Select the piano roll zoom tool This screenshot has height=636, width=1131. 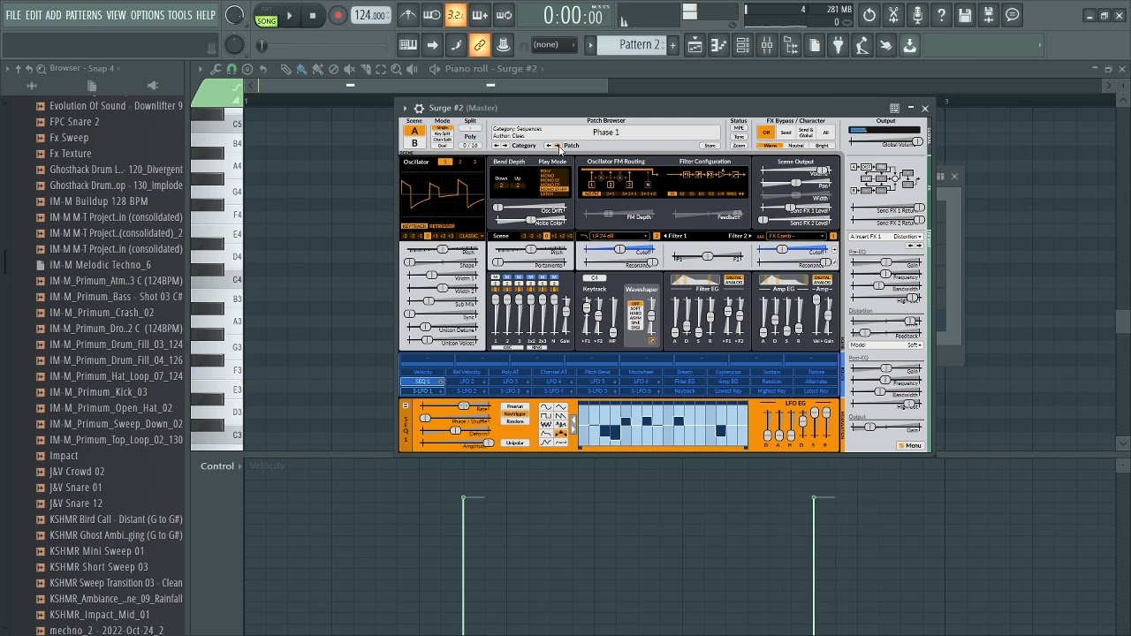pos(397,69)
